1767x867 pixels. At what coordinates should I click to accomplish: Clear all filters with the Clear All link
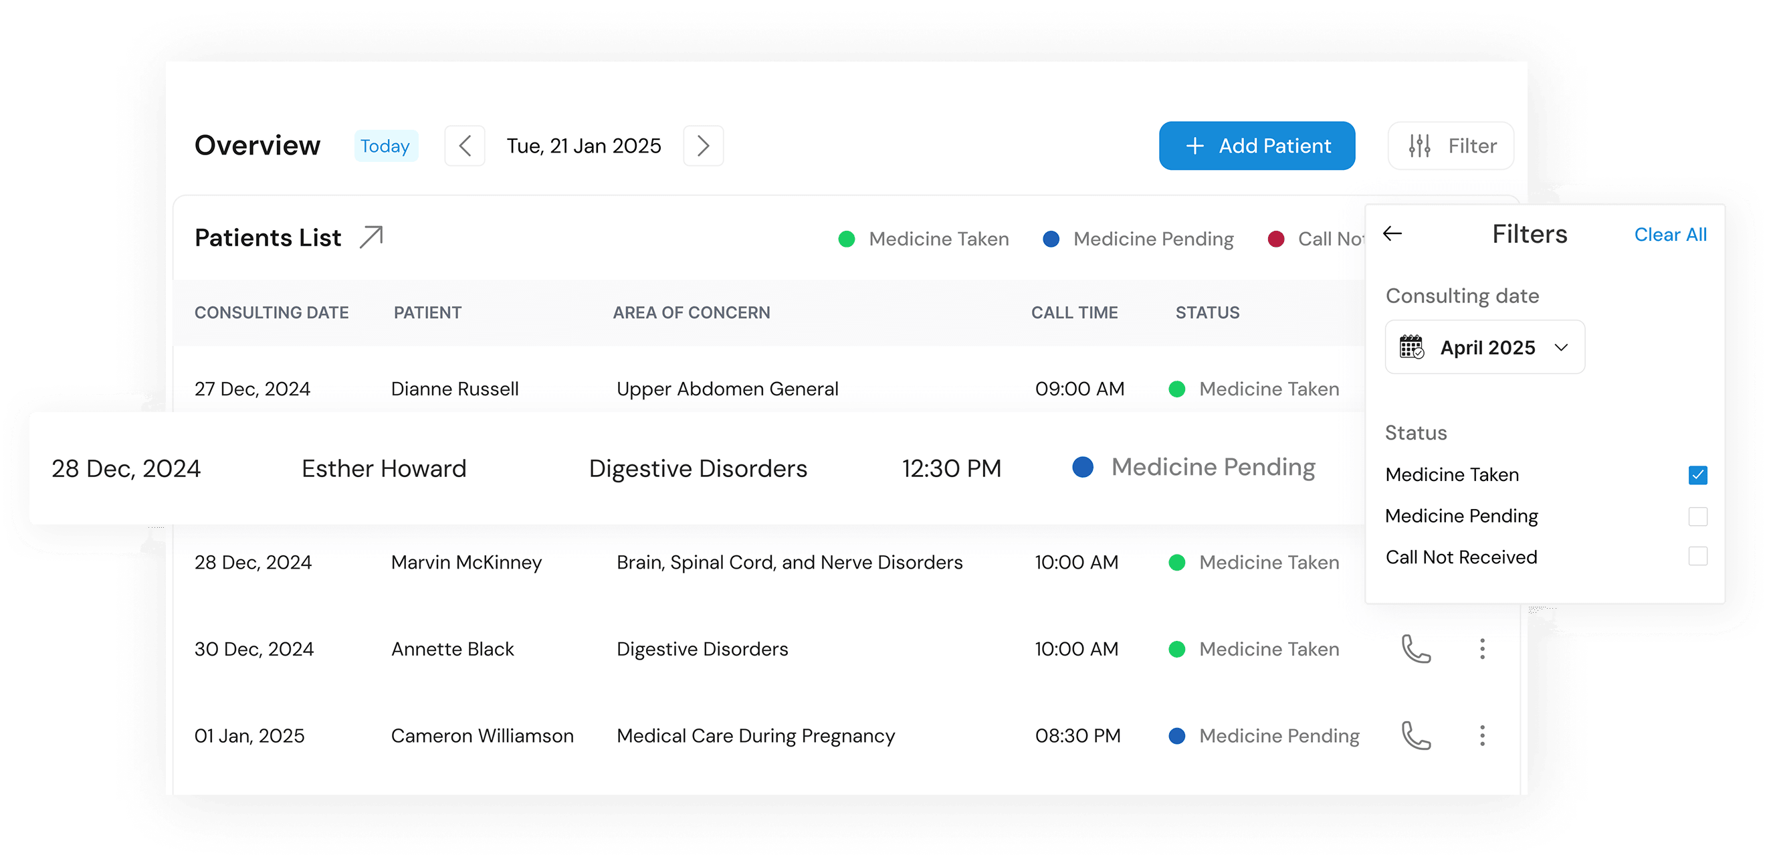[1670, 234]
